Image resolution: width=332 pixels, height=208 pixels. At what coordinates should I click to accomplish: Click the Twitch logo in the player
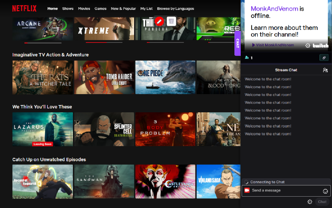(x=321, y=45)
